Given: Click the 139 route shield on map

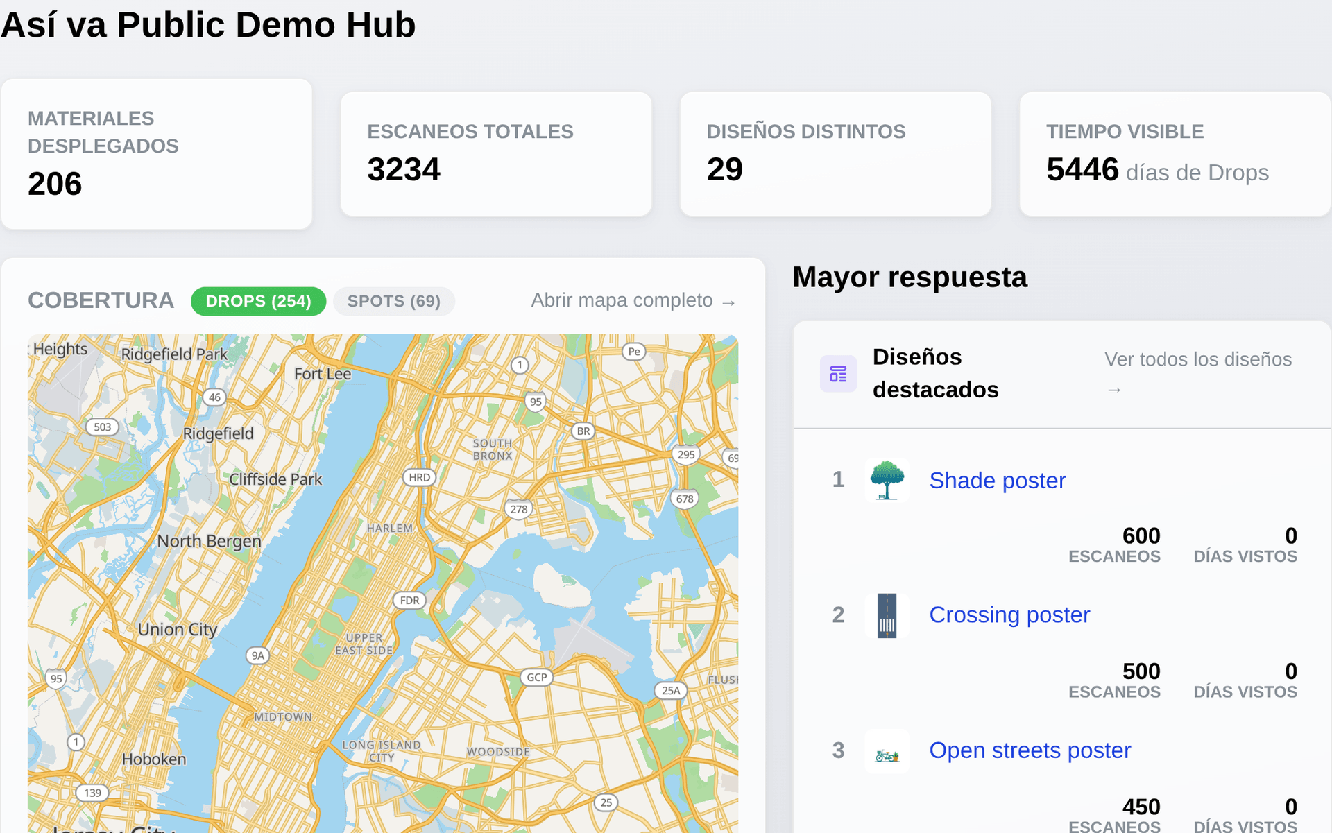Looking at the screenshot, I should pos(92,793).
